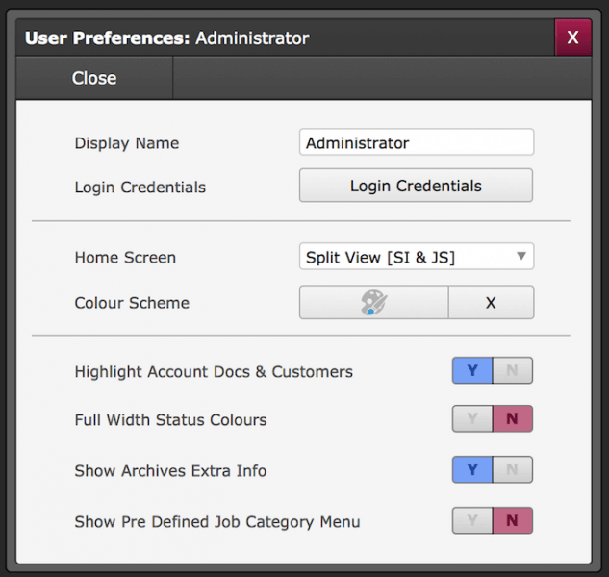Image resolution: width=609 pixels, height=577 pixels.
Task: Click the Home Screen label text
Action: 125,258
